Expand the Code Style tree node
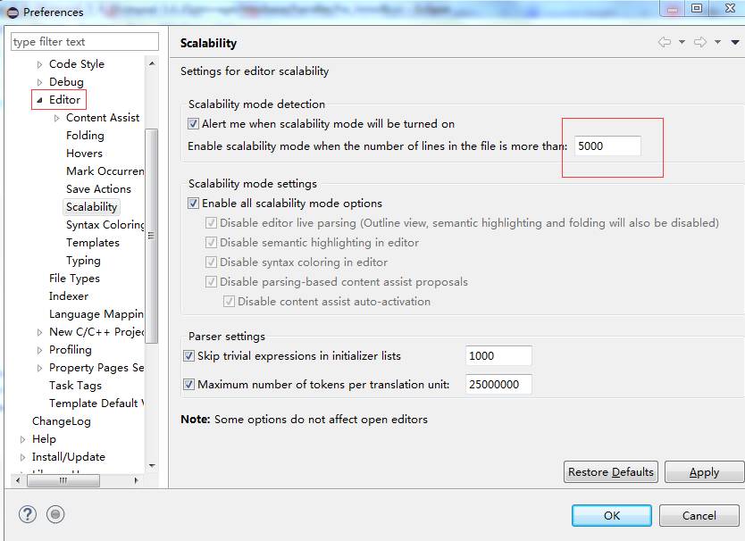The width and height of the screenshot is (745, 541). 39,64
